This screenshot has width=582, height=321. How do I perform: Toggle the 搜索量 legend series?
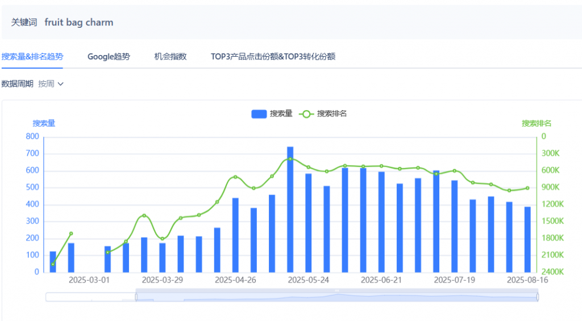[272, 113]
